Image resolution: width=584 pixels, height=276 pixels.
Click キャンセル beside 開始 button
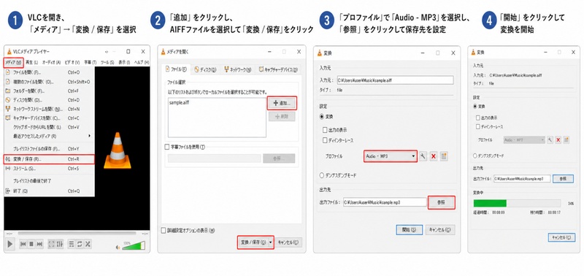pos(440,230)
